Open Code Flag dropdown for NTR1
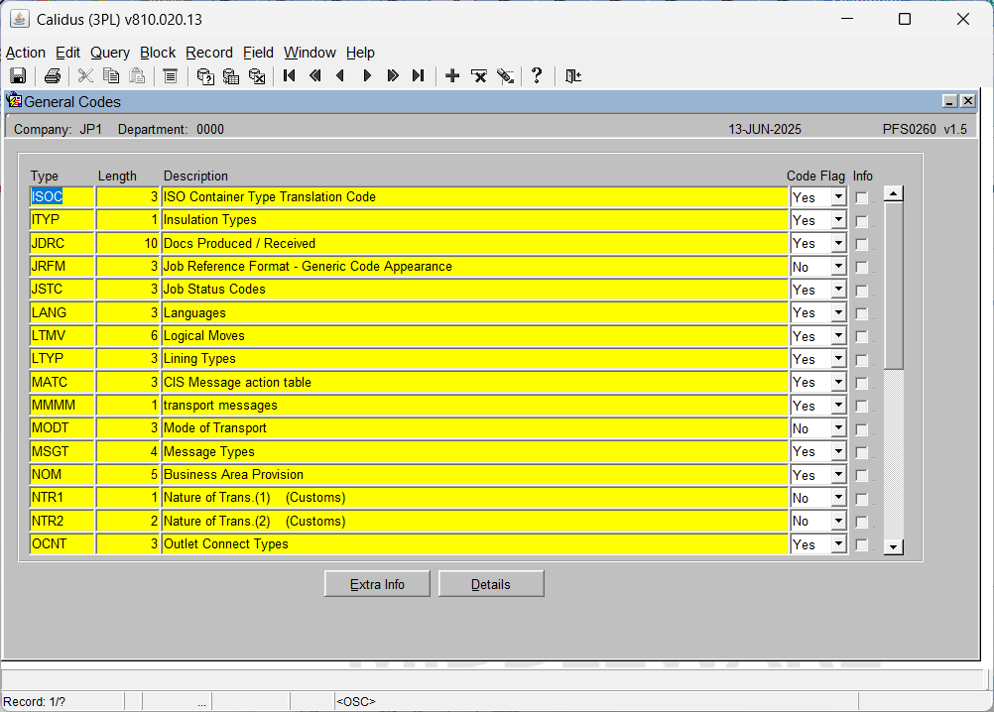 [x=838, y=498]
